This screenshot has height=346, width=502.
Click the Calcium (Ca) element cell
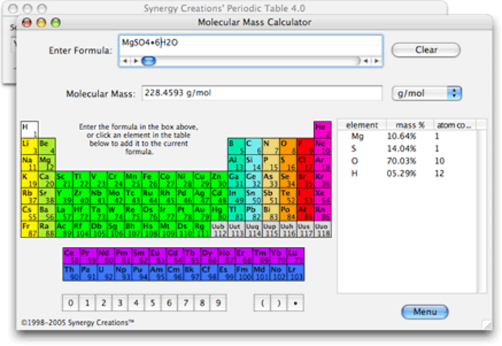47,180
